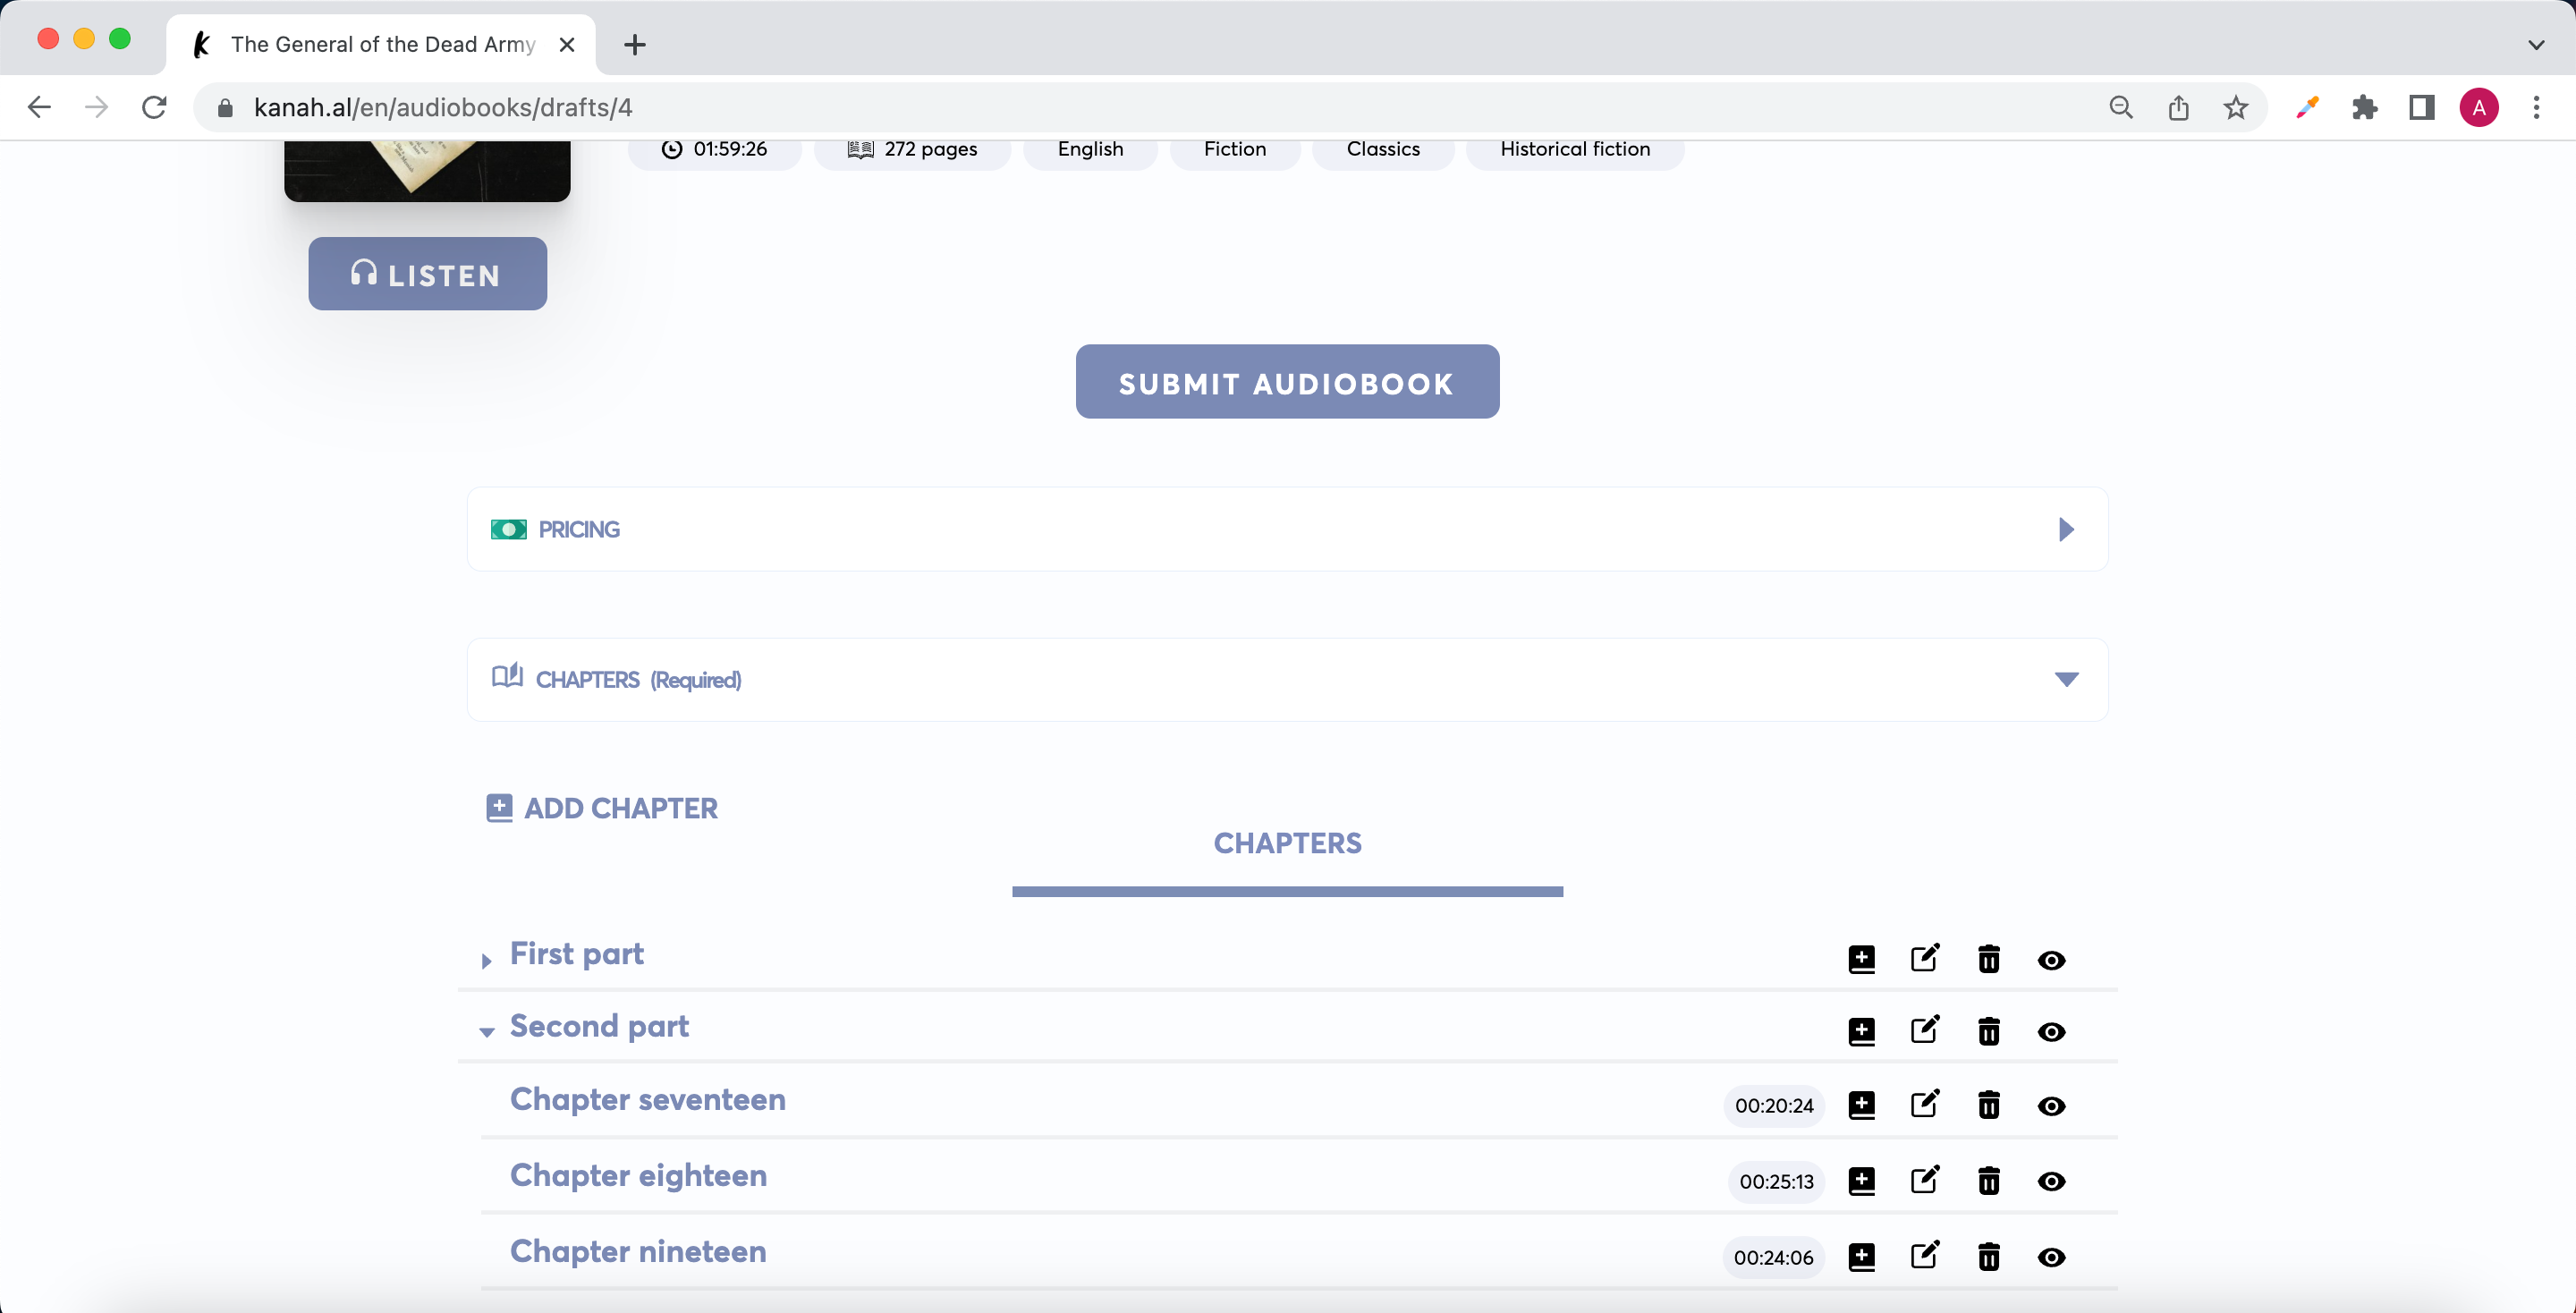Open the profile avatar A
Image resolution: width=2576 pixels, height=1313 pixels.
coord(2479,107)
